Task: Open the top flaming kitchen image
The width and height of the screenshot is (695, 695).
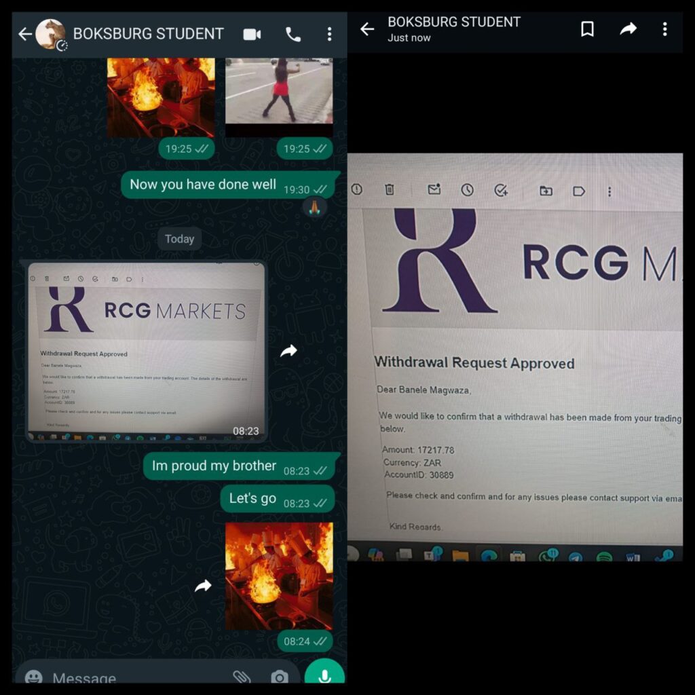Action: coord(161,97)
